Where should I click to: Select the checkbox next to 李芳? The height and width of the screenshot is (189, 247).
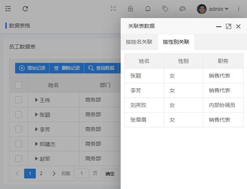(x=18, y=129)
